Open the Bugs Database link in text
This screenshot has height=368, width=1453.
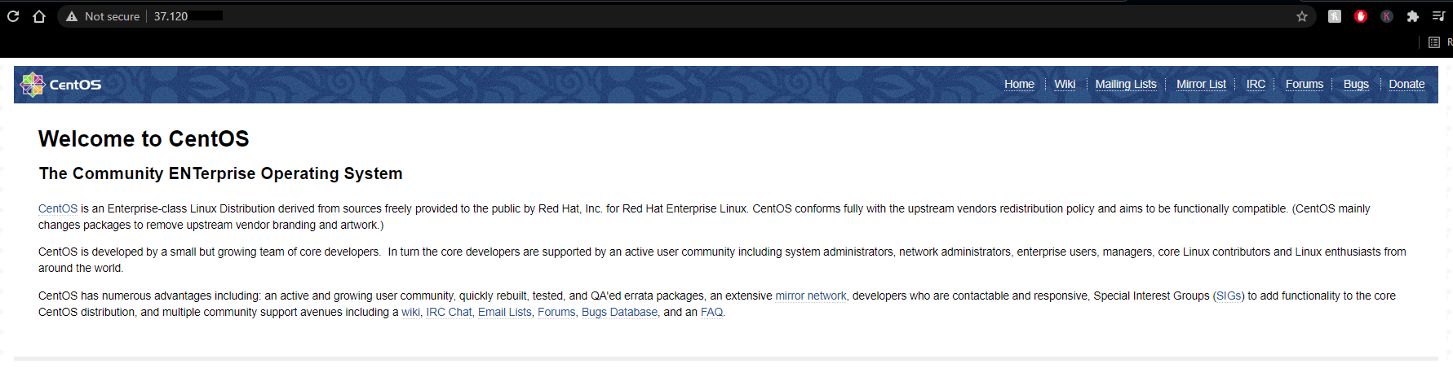(x=619, y=312)
